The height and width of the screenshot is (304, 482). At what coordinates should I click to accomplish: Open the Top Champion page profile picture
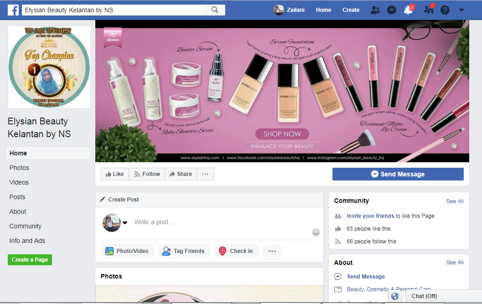tap(49, 67)
